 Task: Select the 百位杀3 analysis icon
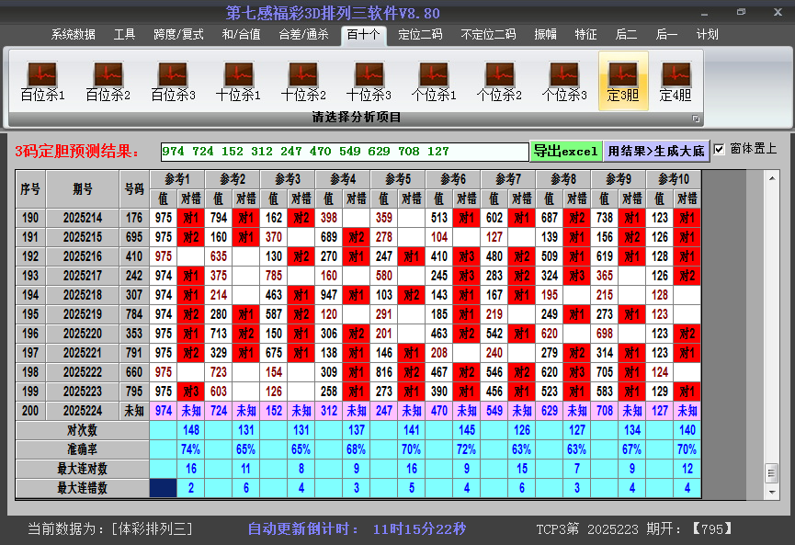point(173,81)
